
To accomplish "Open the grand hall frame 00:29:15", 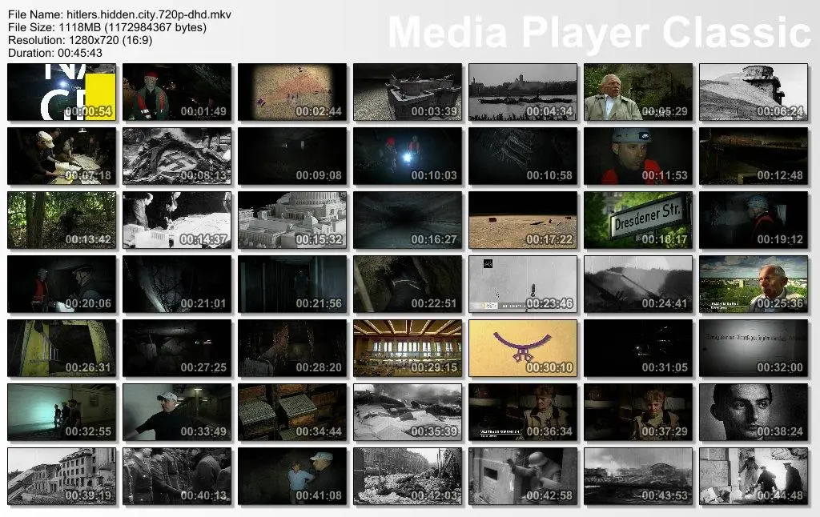I will [408, 348].
